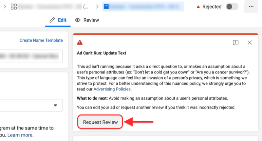Open the three-dot more options menu
The width and height of the screenshot is (262, 141).
(251, 7)
